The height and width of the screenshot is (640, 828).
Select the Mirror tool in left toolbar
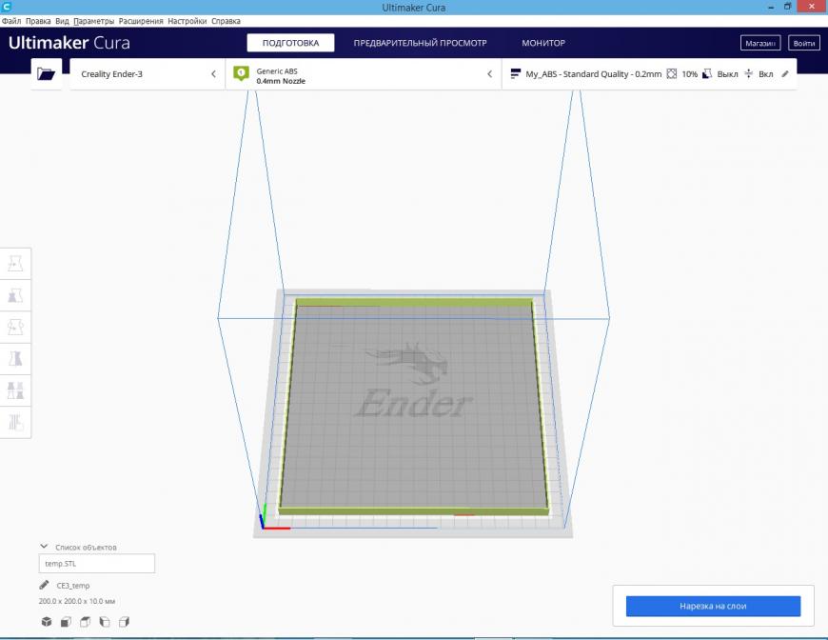(x=15, y=358)
